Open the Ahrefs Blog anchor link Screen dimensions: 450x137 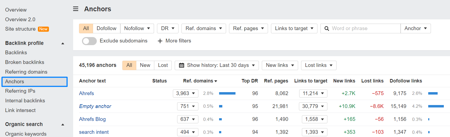(x=92, y=119)
